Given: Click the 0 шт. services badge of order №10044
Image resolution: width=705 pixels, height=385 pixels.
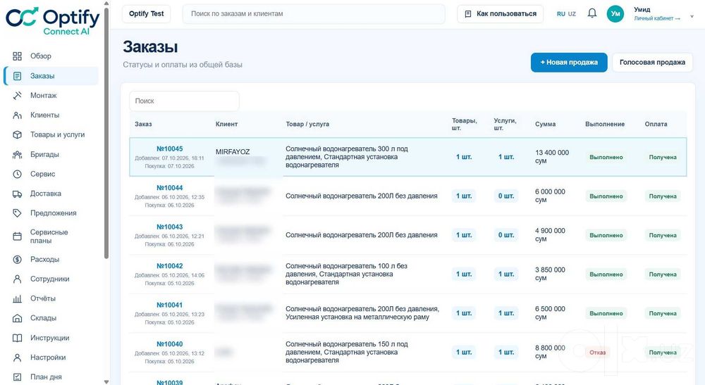Looking at the screenshot, I should 505,196.
